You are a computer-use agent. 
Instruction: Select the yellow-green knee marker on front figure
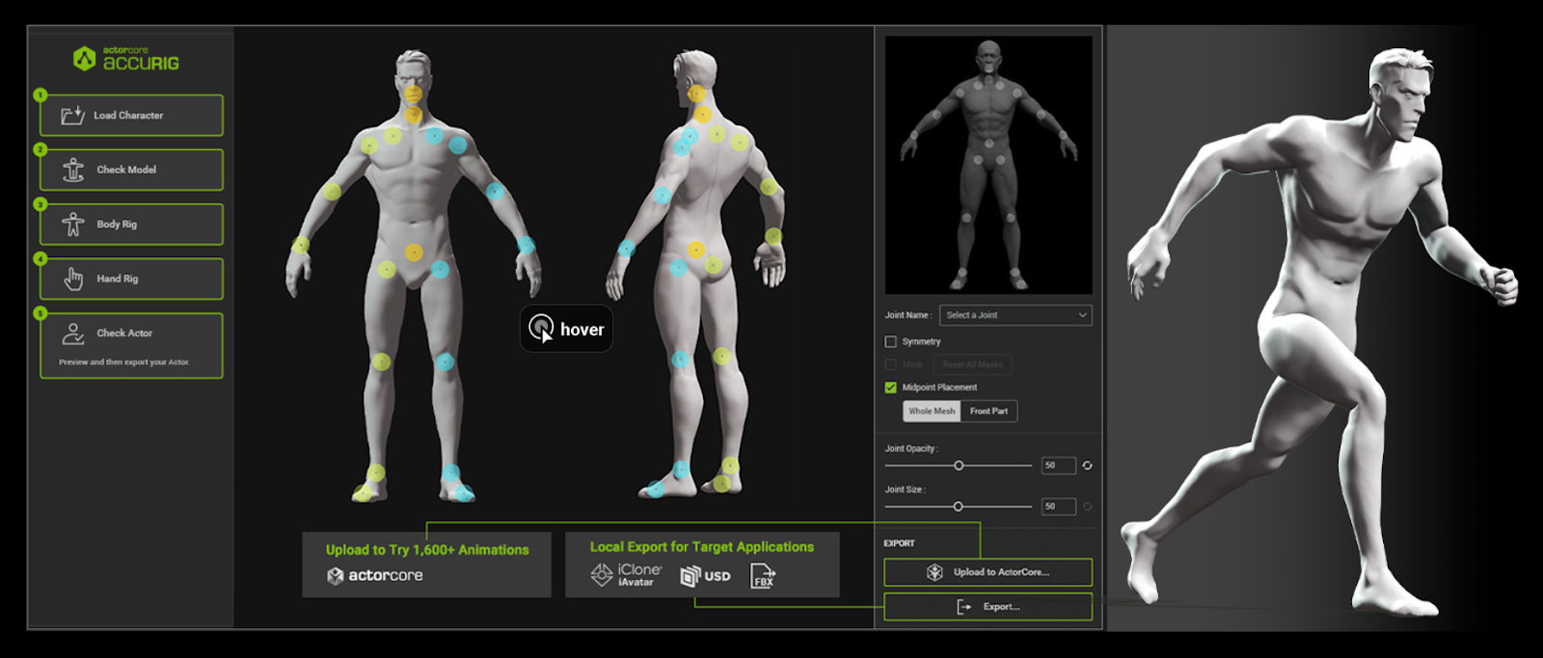click(382, 362)
